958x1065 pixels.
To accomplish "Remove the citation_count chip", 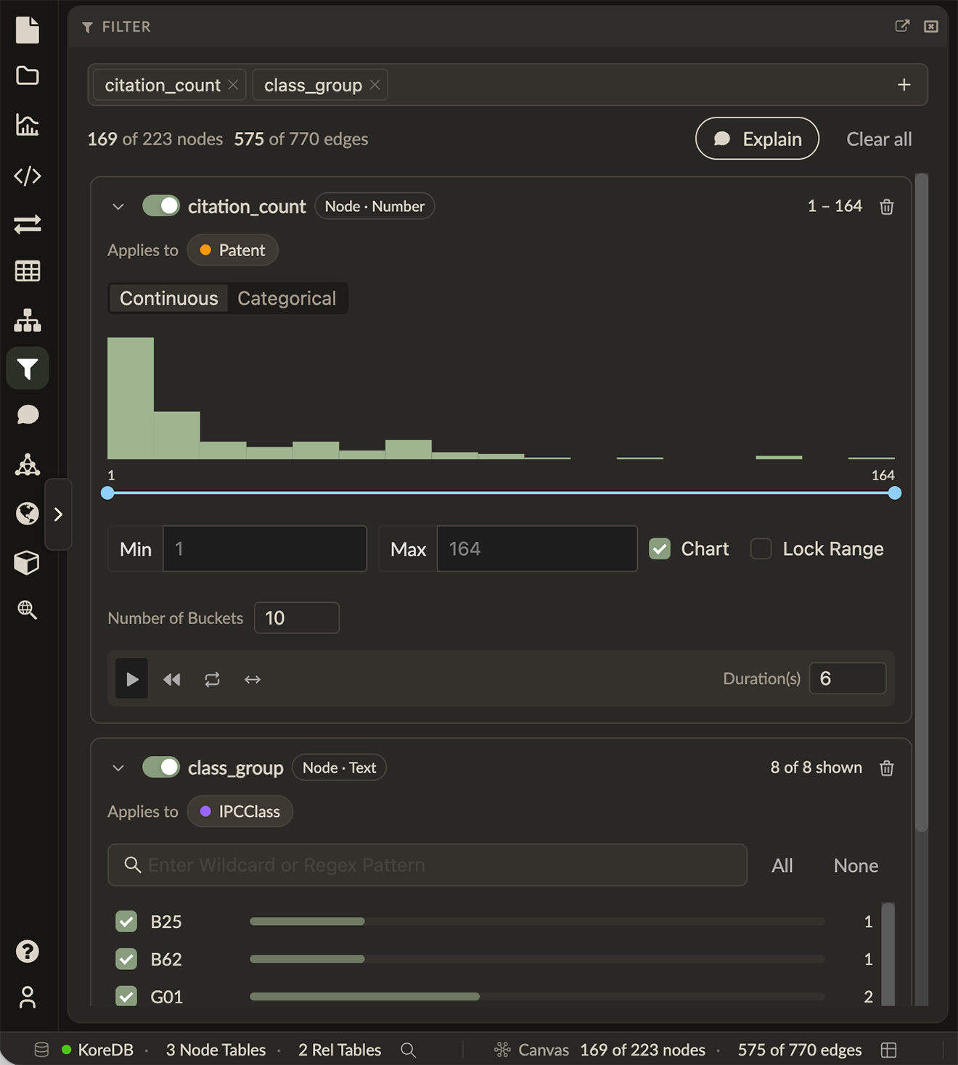I will pyautogui.click(x=233, y=85).
